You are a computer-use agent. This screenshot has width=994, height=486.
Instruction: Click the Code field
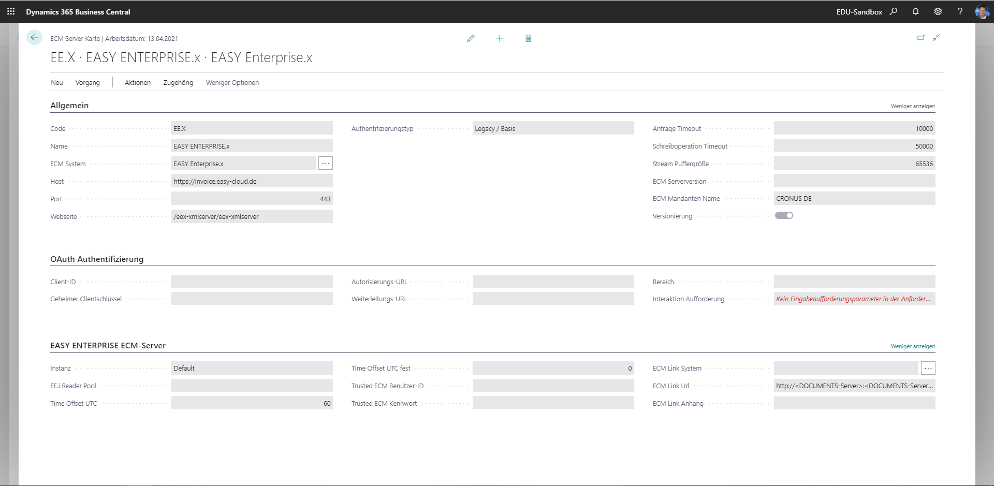click(252, 128)
